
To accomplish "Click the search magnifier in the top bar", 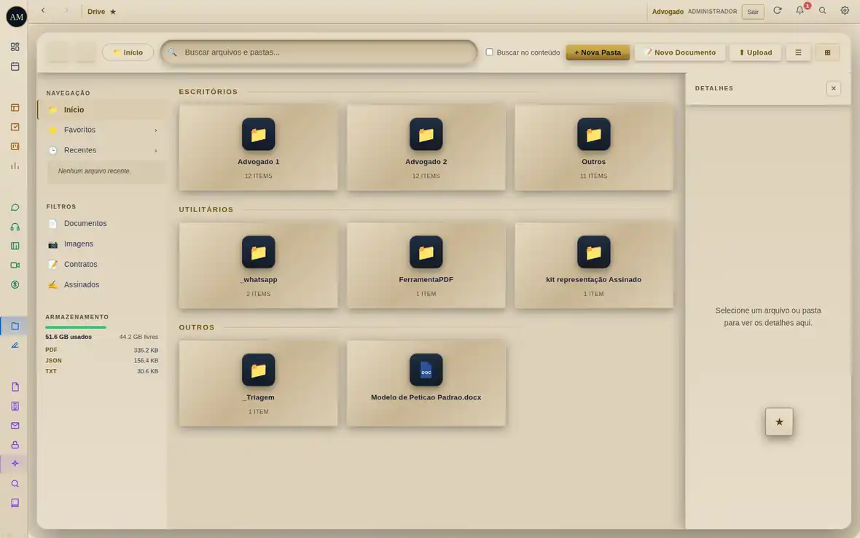I will (x=822, y=10).
